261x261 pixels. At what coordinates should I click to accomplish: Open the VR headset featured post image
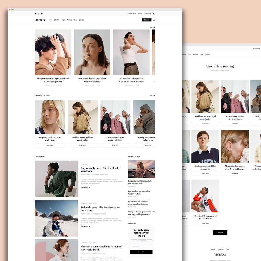53,52
